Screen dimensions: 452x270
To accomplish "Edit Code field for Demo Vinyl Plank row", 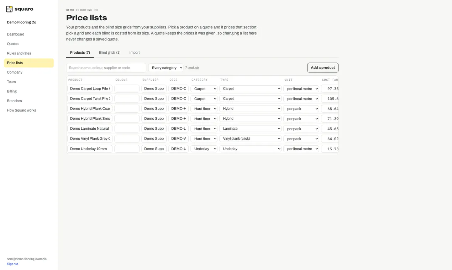I will [179, 139].
